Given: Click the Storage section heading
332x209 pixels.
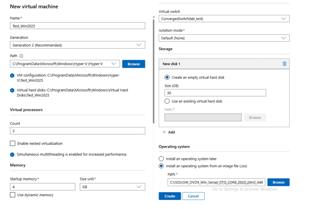Looking at the screenshot, I should point(165,49).
